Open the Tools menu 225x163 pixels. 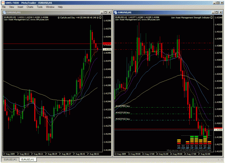(x=40, y=7)
